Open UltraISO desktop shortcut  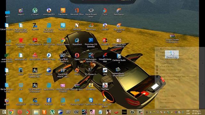105,27
